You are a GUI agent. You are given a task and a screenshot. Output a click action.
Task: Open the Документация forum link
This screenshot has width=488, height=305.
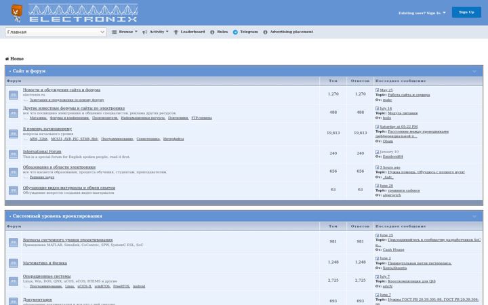point(37,300)
